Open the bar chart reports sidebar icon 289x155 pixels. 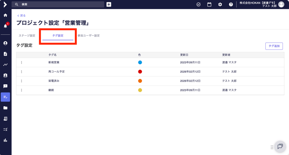point(5,140)
